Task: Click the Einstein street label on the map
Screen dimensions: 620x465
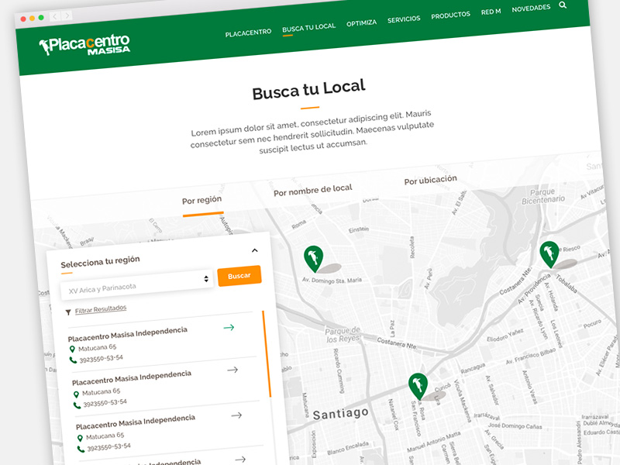Action: point(359,229)
